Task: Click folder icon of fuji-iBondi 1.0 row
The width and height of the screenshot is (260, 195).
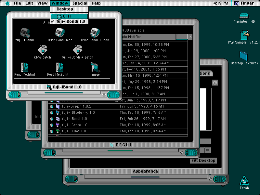Action: 58,119
